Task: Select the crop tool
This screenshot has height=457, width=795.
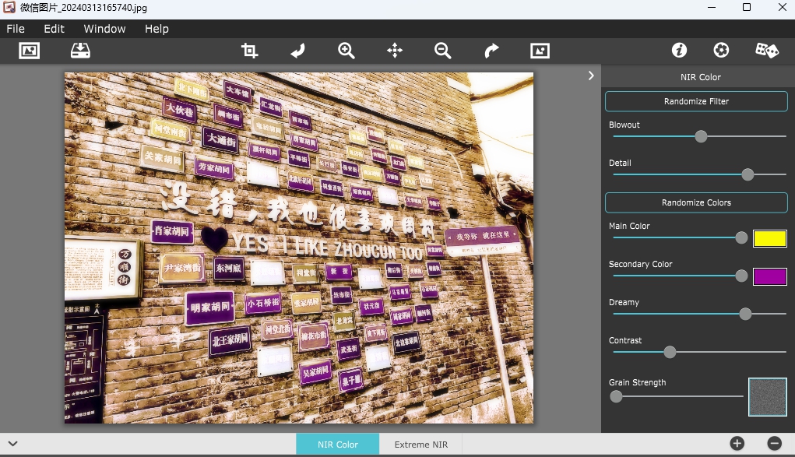Action: 249,51
